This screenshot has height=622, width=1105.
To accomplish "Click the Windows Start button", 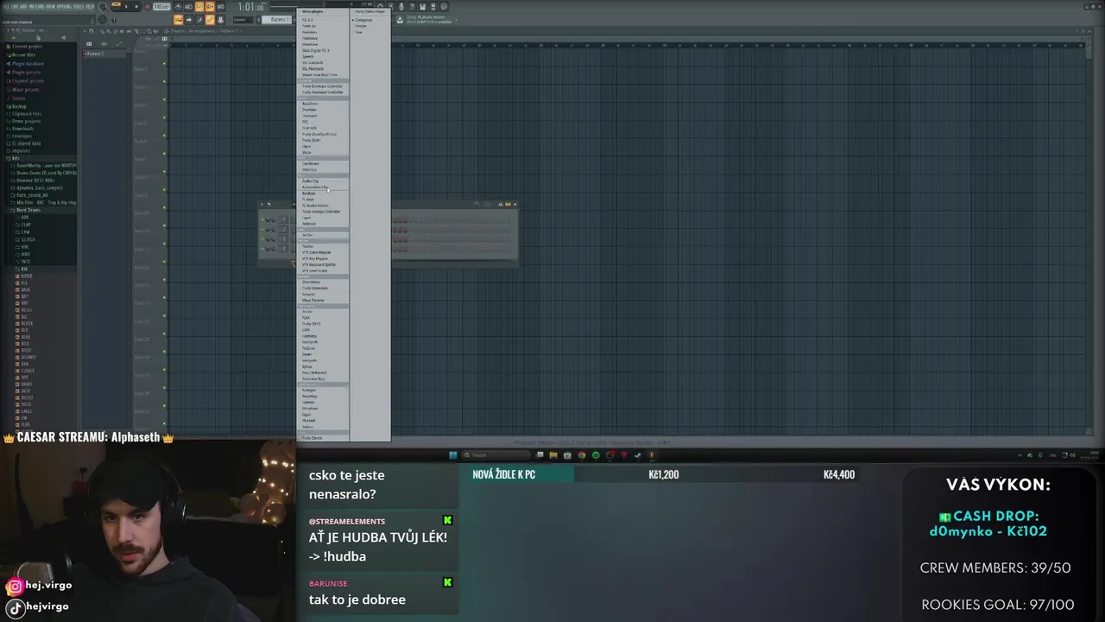I will [x=452, y=455].
